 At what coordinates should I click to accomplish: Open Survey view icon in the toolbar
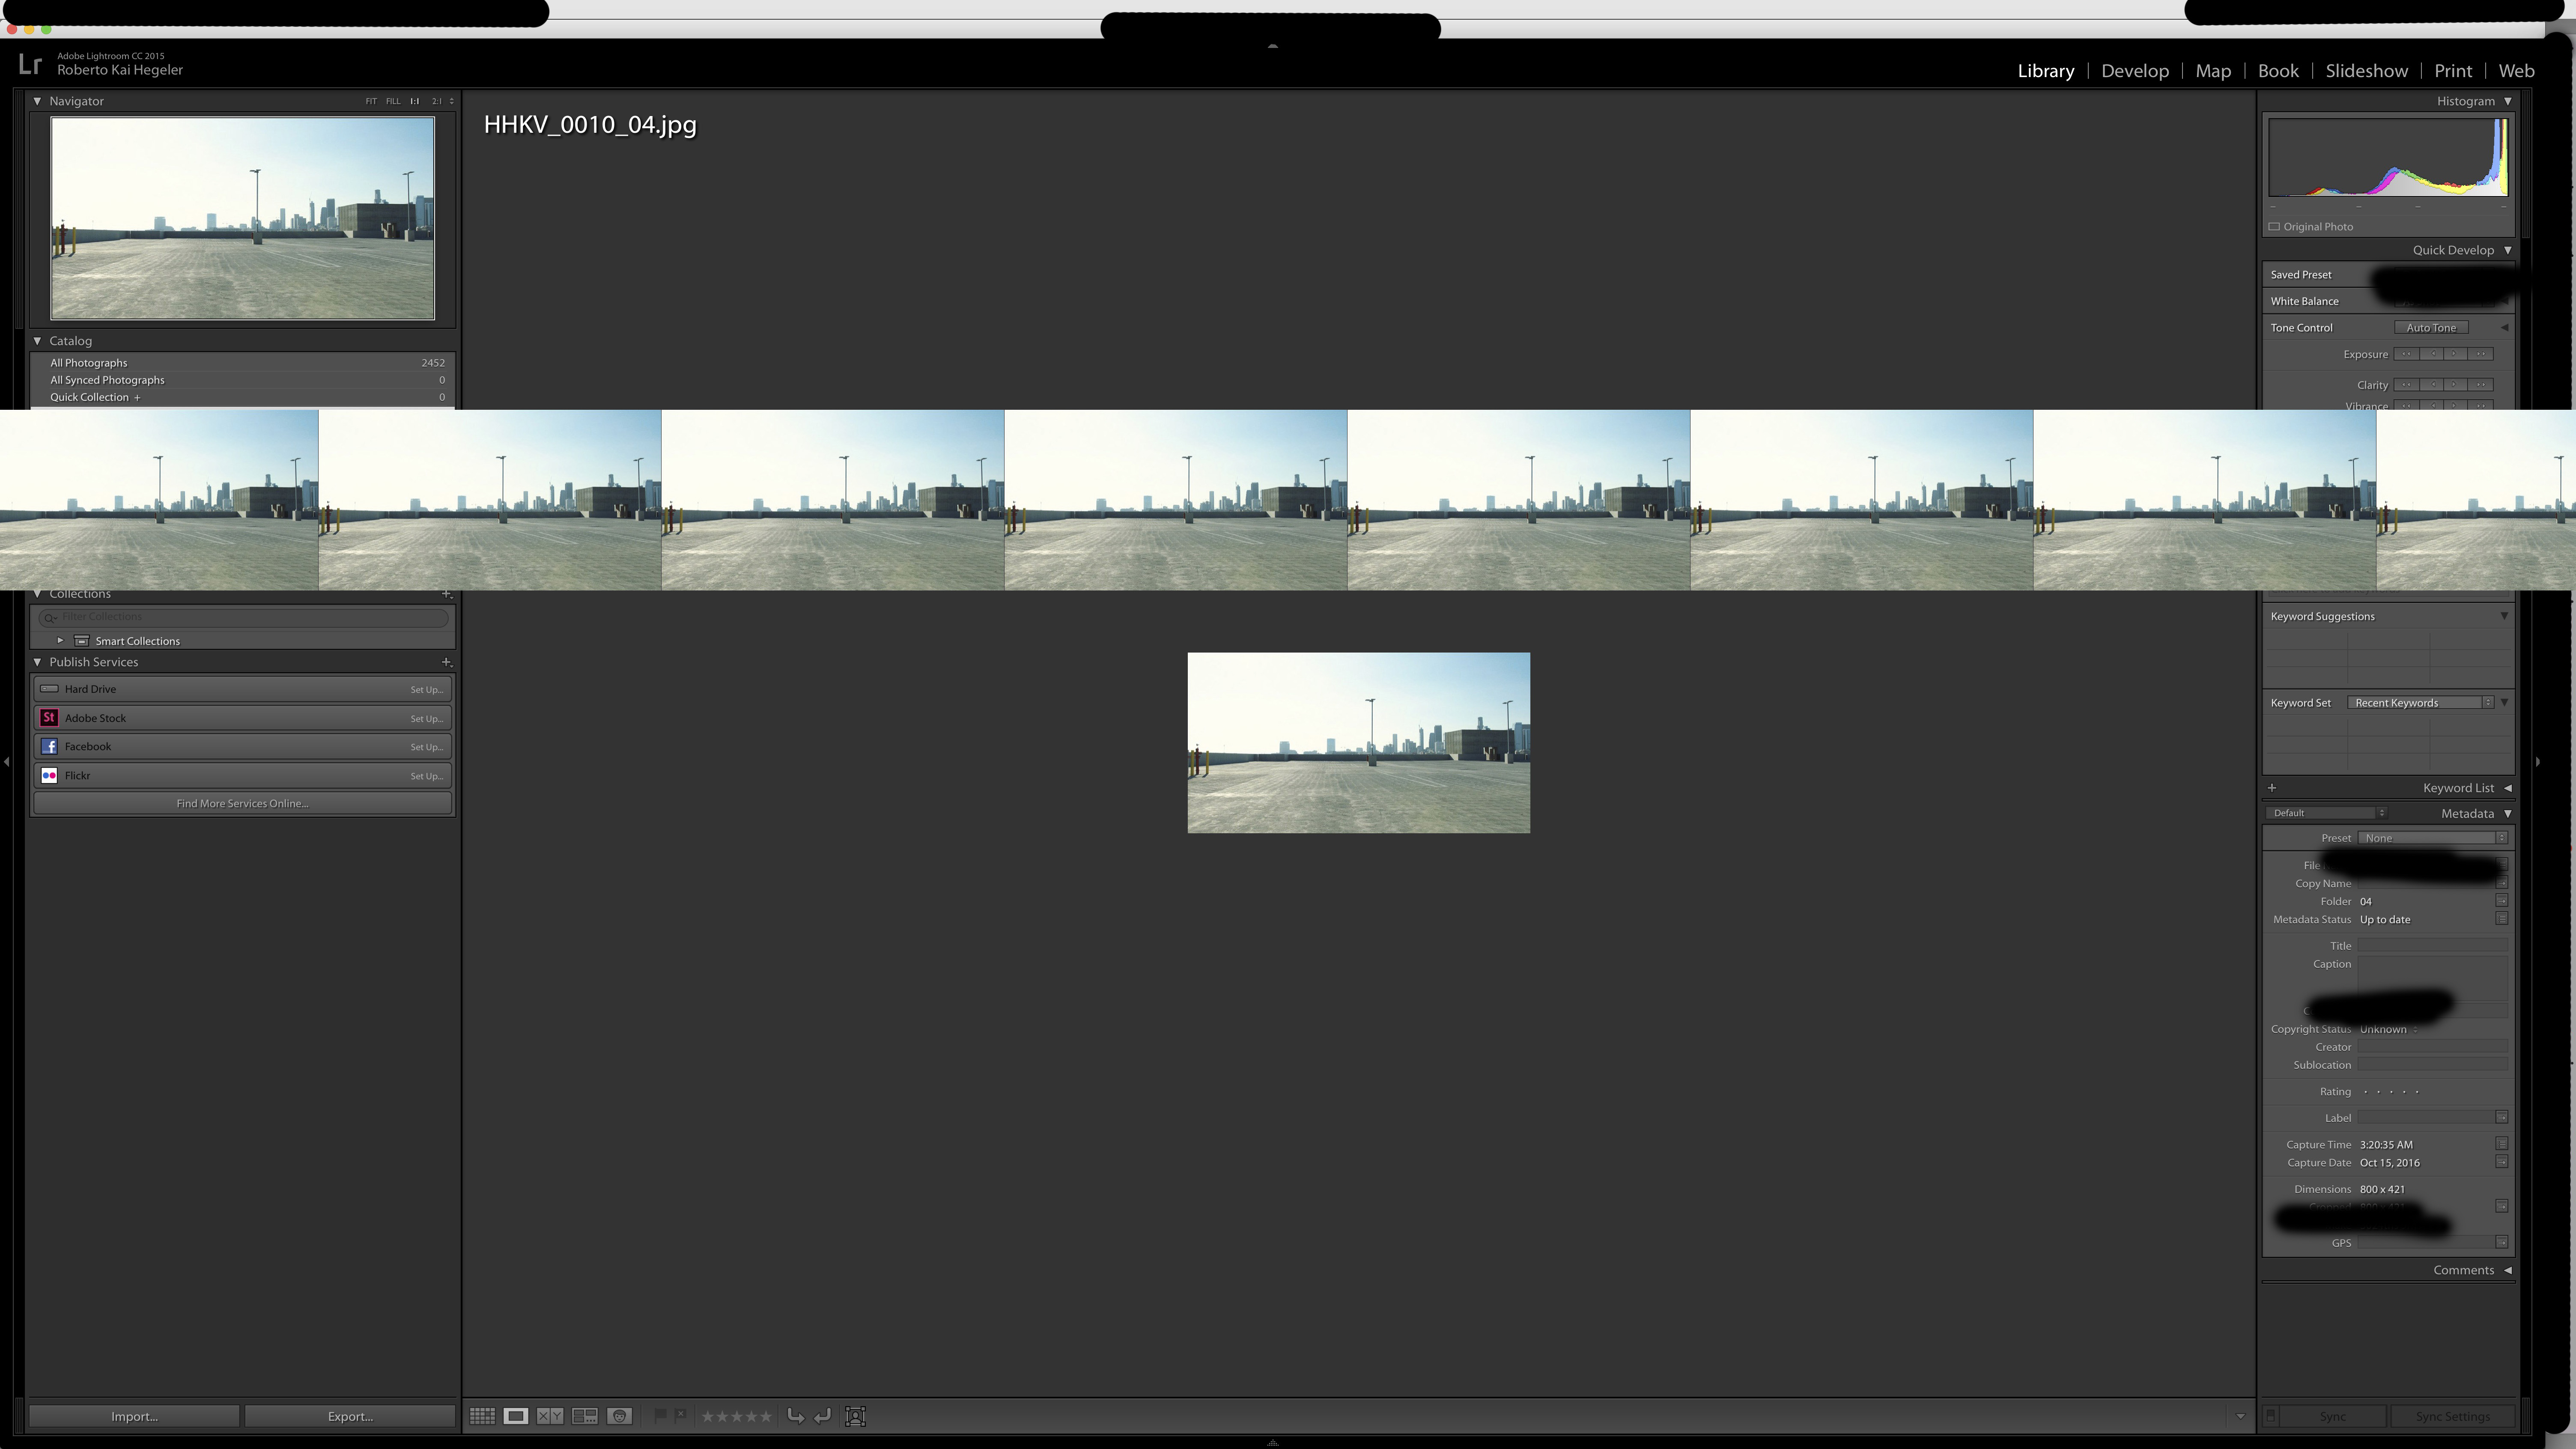[x=585, y=1416]
